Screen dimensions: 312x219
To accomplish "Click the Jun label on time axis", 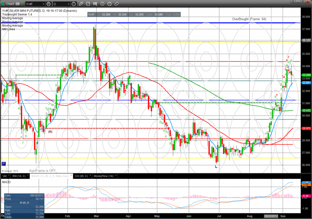I will pos(189,216).
